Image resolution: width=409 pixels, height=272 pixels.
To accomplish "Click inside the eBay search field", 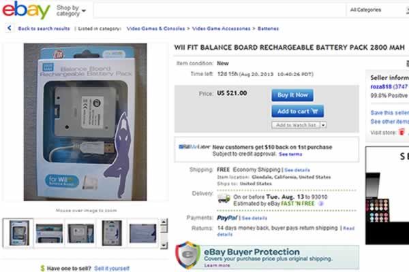I will pos(219,10).
